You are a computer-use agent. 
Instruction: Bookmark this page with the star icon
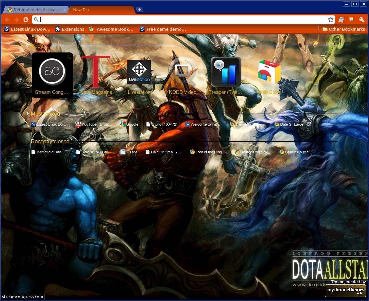331,19
